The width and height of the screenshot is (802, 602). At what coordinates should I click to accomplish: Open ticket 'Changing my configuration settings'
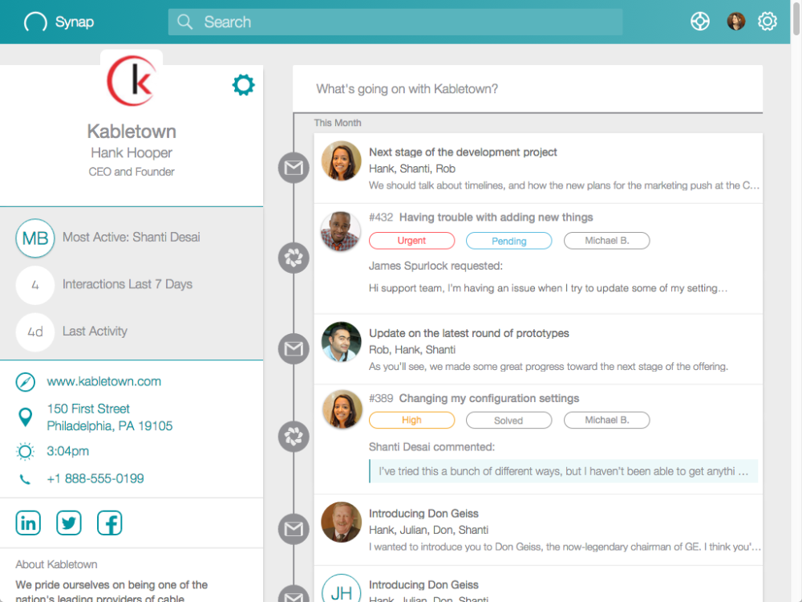tap(489, 398)
